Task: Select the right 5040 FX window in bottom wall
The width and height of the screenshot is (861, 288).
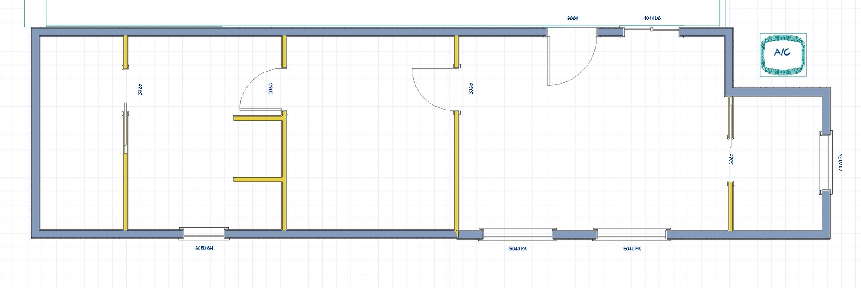Action: (632, 235)
